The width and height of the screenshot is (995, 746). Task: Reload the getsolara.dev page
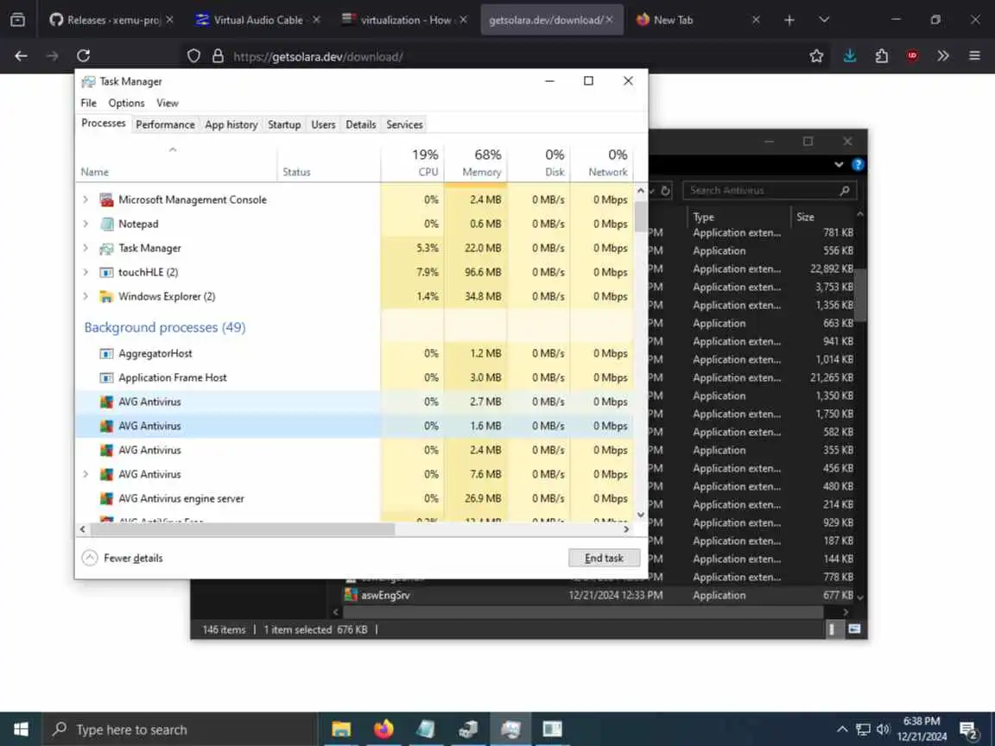tap(83, 56)
